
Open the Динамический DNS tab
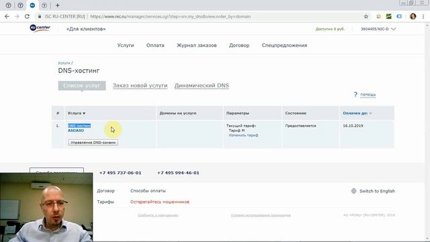[202, 85]
